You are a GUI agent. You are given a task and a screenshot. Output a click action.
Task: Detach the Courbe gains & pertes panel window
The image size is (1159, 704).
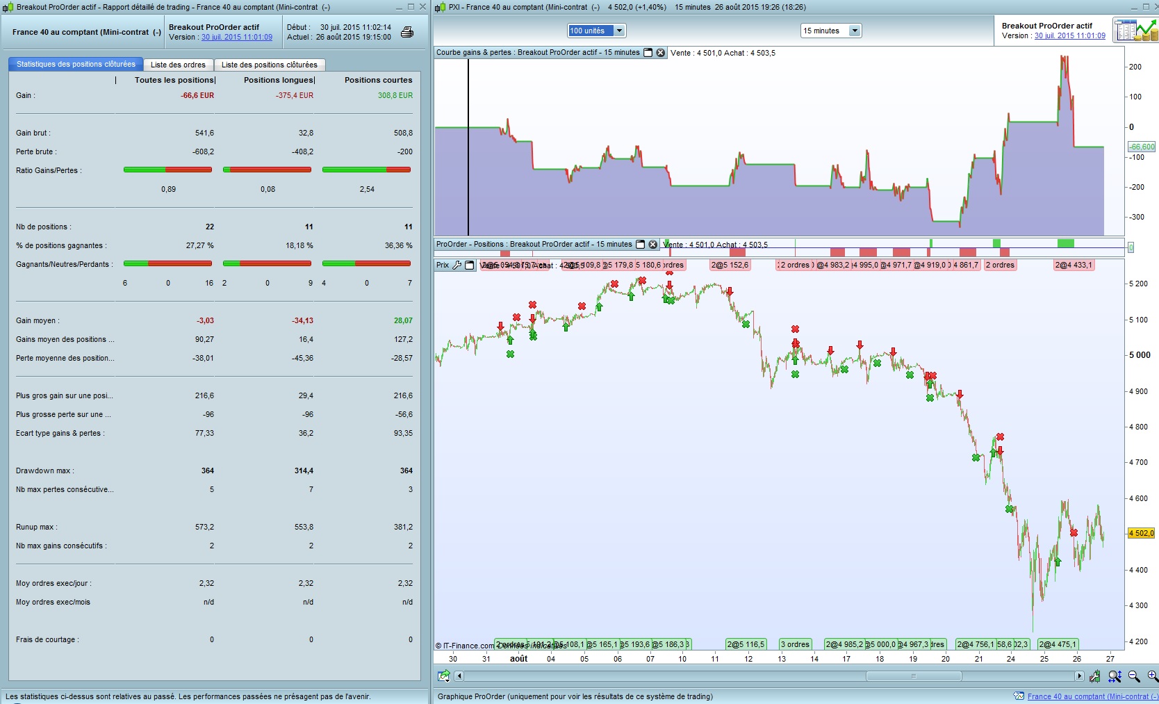click(x=648, y=53)
